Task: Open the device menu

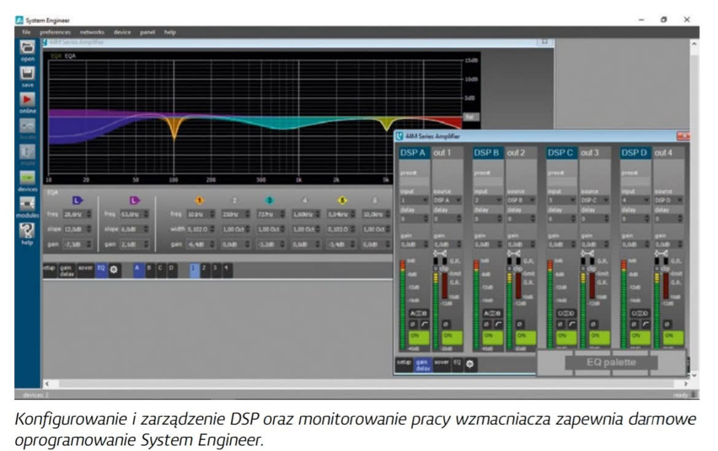Action: [x=122, y=32]
